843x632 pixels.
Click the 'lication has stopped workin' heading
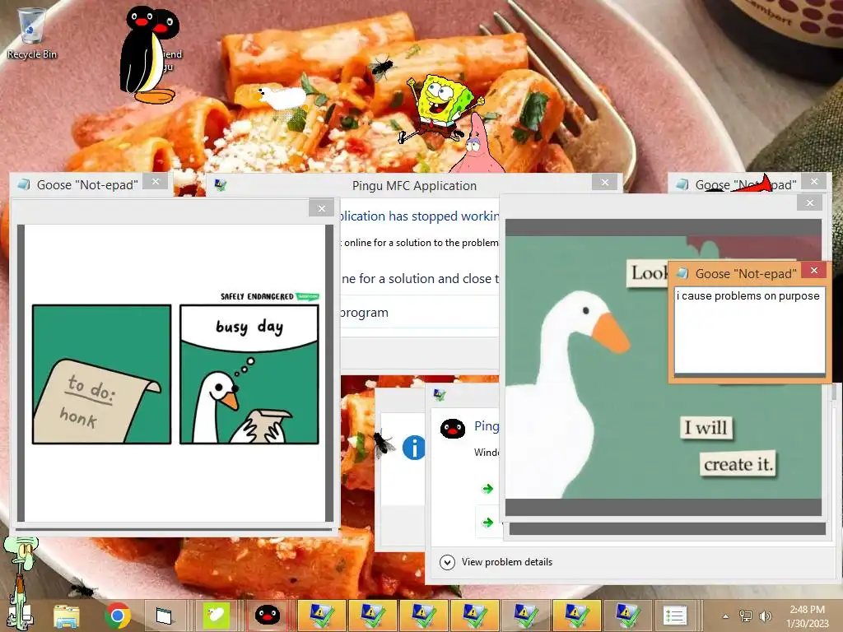click(x=420, y=216)
